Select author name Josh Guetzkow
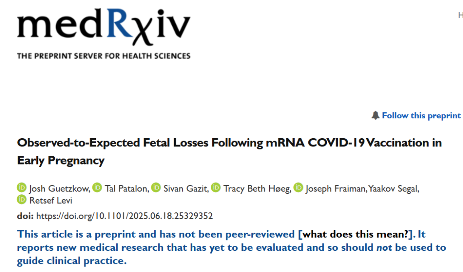Image resolution: width=463 pixels, height=272 pixels. 59,188
